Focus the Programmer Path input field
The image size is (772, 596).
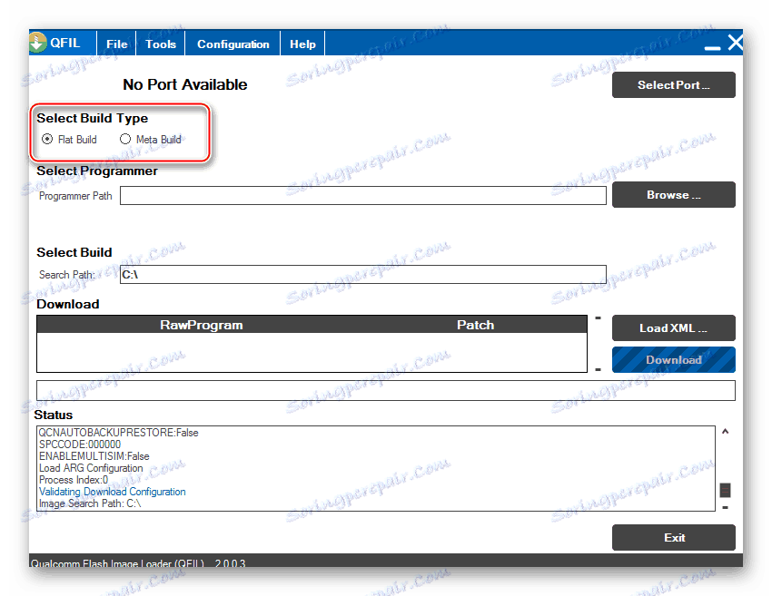363,196
